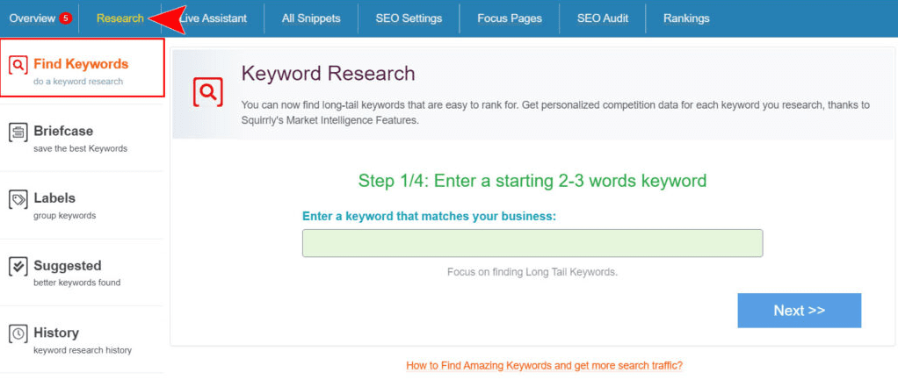Click the Keyword Research header search icon
Viewport: 898px width, 387px height.
point(207,92)
